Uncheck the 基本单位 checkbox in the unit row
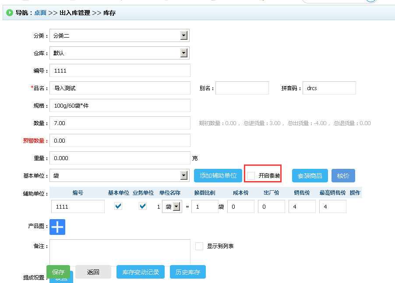This screenshot has width=395, height=283. point(118,206)
